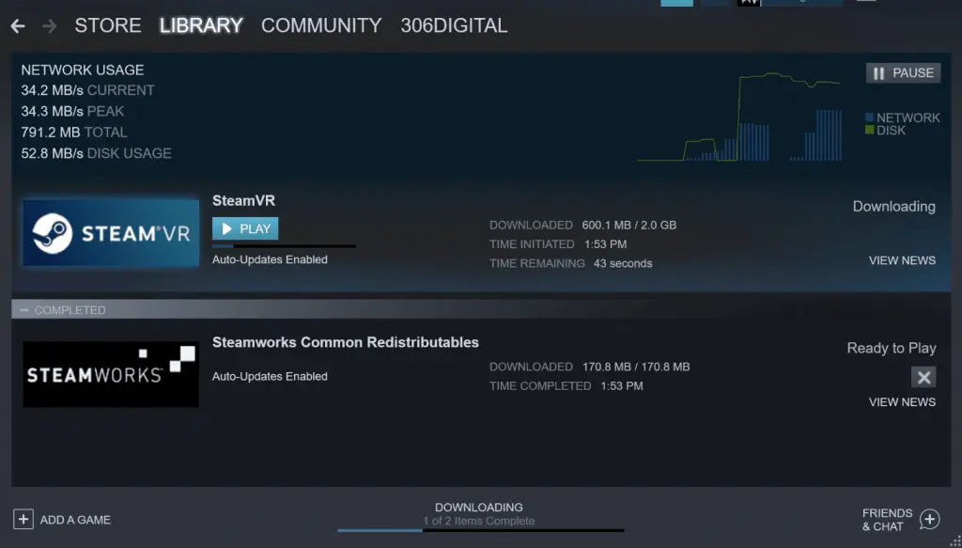
Task: Open the COMMUNITY tab
Action: point(321,25)
